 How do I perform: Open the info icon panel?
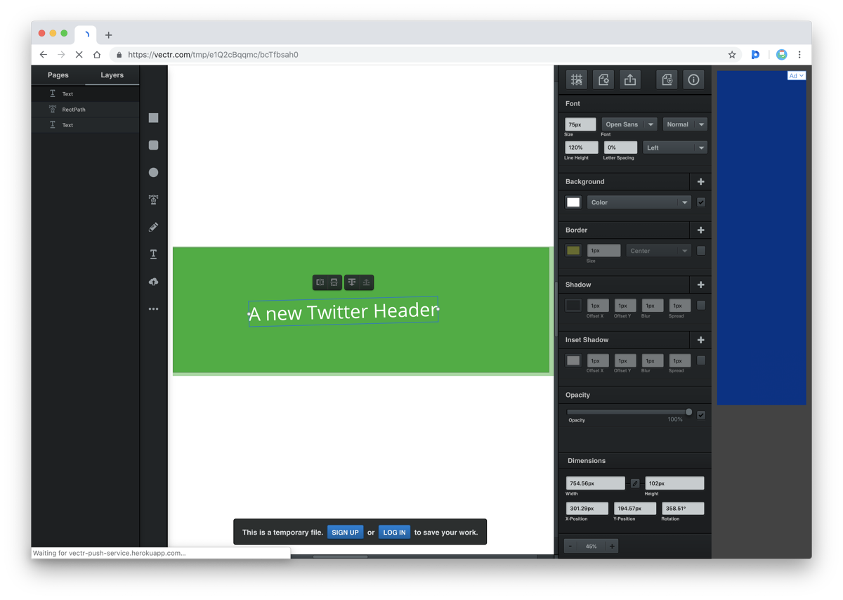pyautogui.click(x=693, y=79)
